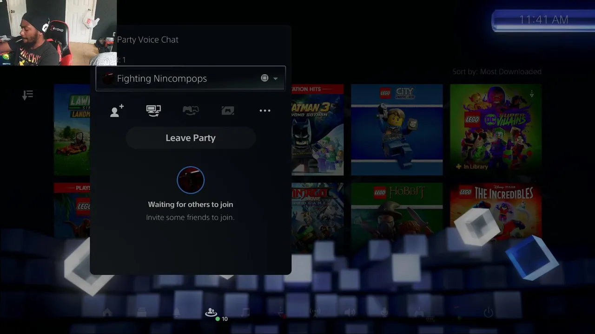The image size is (595, 334).
Task: Change Sort by: Most Downloaded
Action: click(x=497, y=71)
